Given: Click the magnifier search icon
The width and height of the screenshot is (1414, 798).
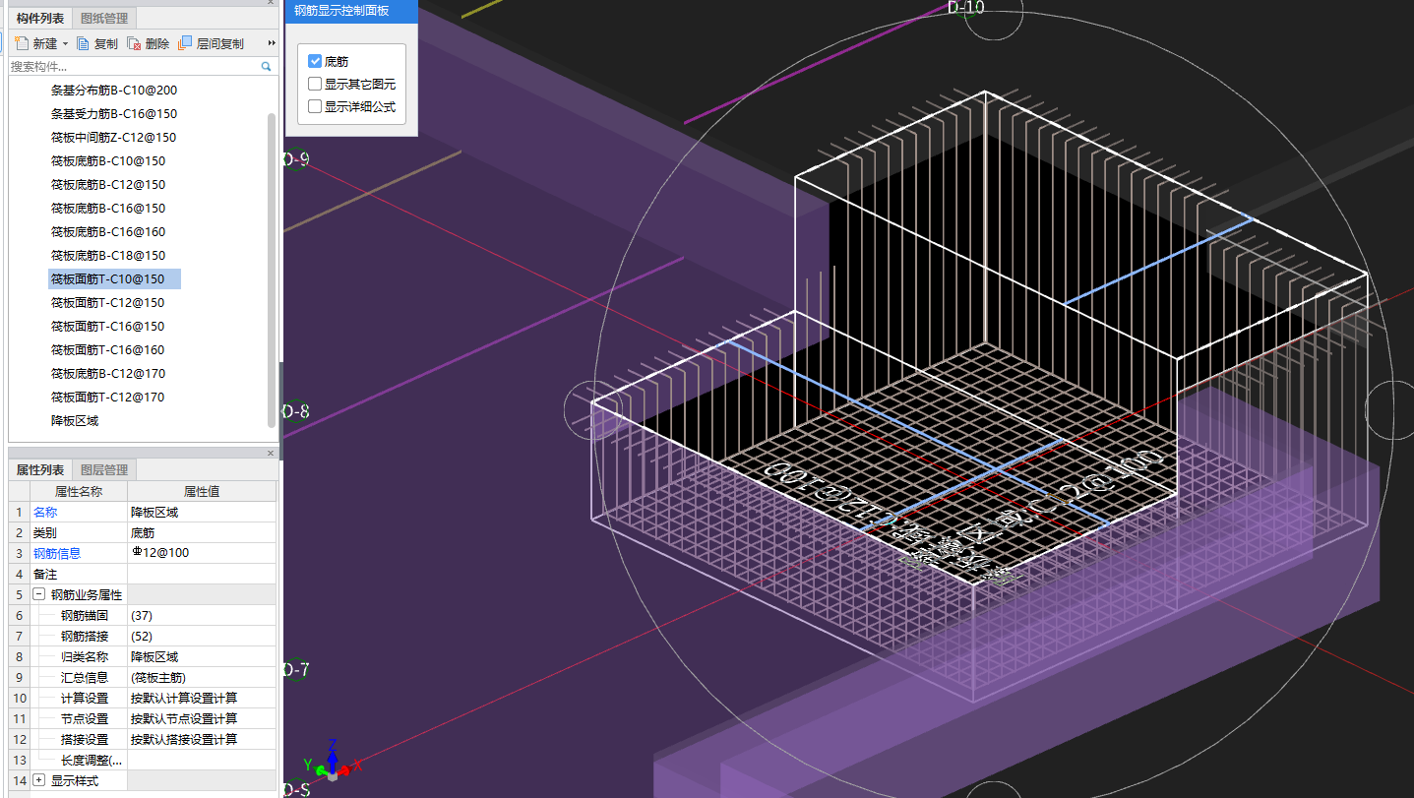Looking at the screenshot, I should [x=266, y=67].
